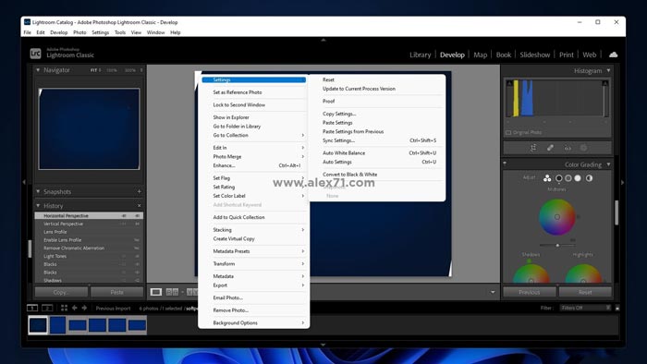
Task: Hide the right panel group arrow
Action: 623,182
